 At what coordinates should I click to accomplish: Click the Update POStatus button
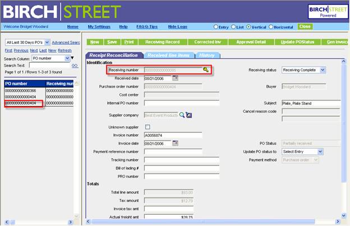tap(297, 42)
